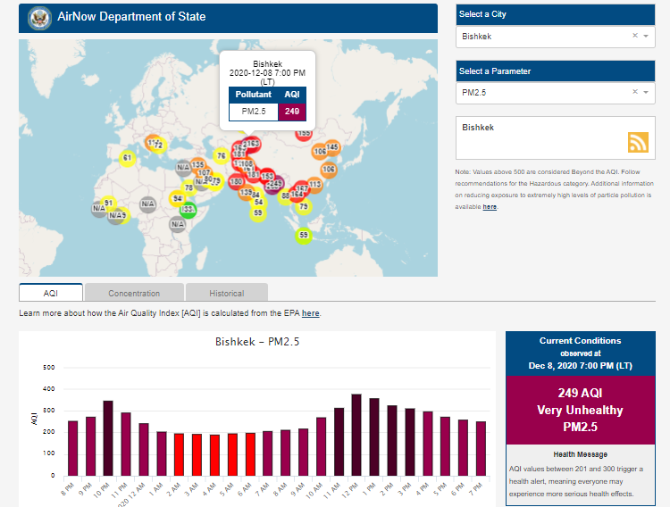Open the particle pollution 'here' link
Screen dimensions: 670x507
pos(490,206)
